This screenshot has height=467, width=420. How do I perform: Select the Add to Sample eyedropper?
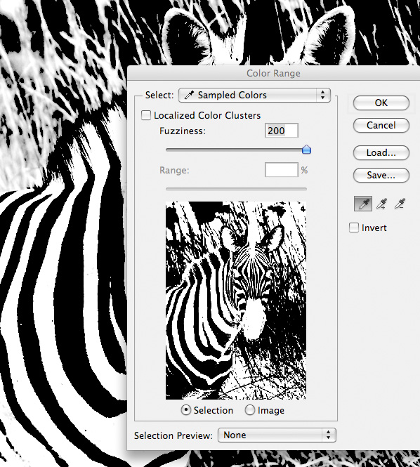coord(381,204)
